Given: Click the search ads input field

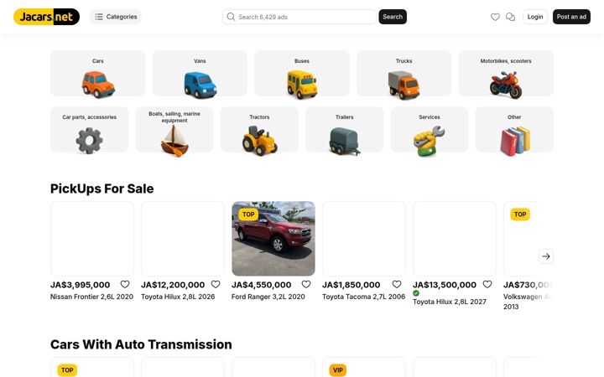Looking at the screenshot, I should point(299,17).
